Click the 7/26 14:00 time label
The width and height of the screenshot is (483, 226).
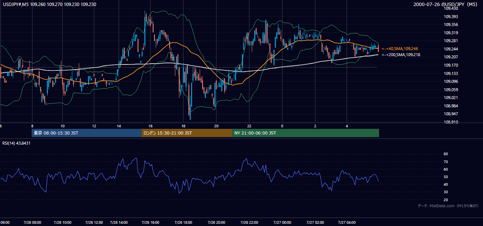click(119, 223)
